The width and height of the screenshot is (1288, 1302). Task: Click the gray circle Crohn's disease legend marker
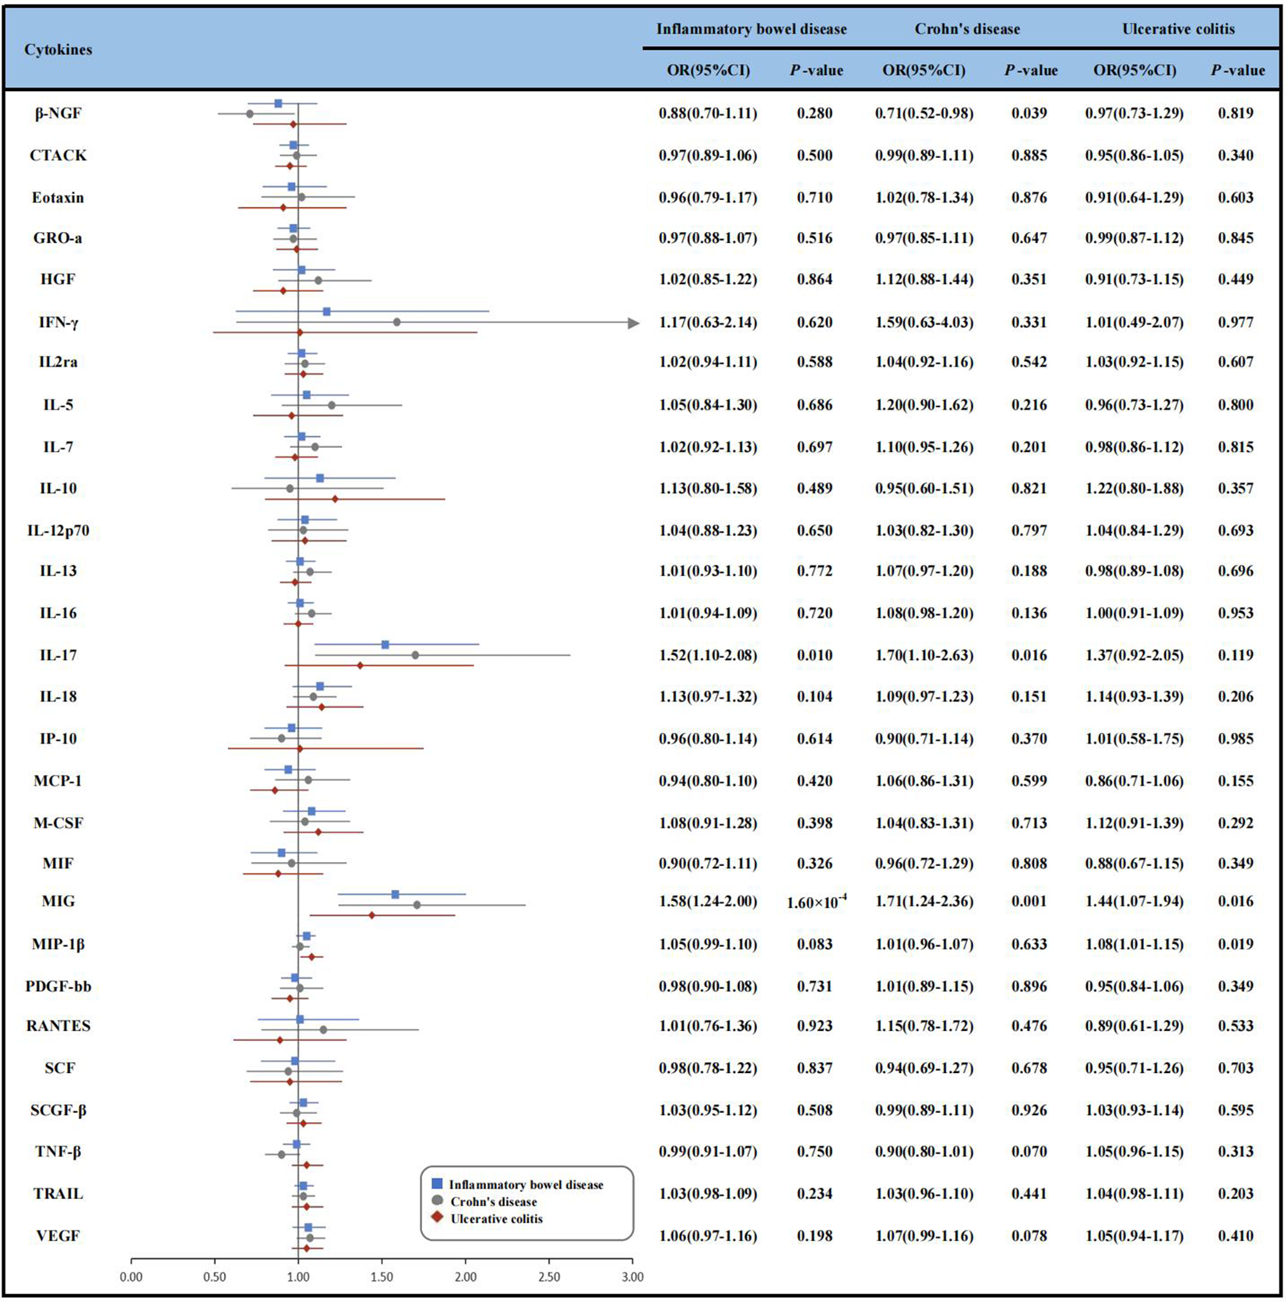coord(437,1202)
